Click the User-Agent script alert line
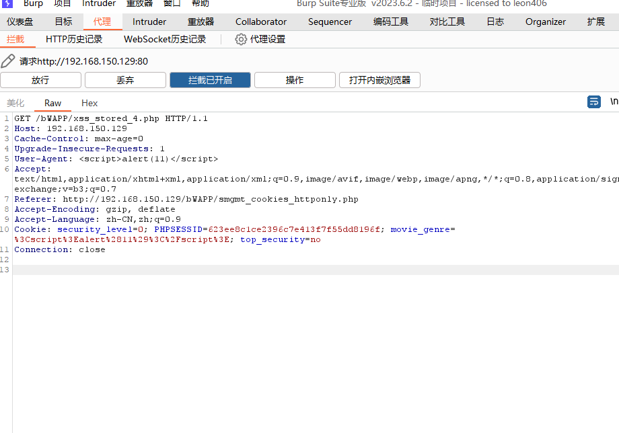This screenshot has width=619, height=433. point(116,159)
